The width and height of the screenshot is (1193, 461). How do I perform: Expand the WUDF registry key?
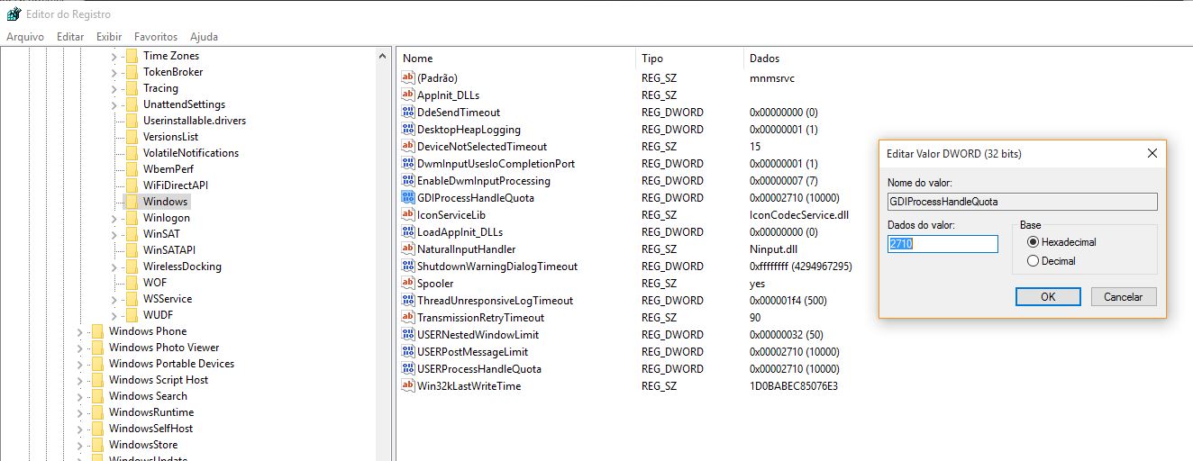click(114, 315)
